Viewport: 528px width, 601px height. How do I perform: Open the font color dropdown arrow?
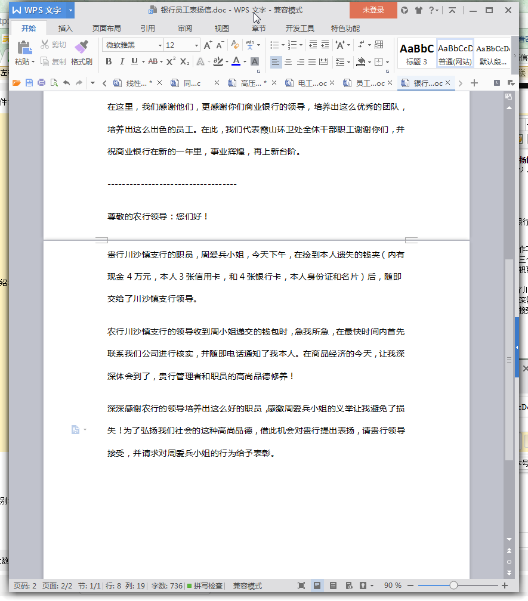(245, 62)
